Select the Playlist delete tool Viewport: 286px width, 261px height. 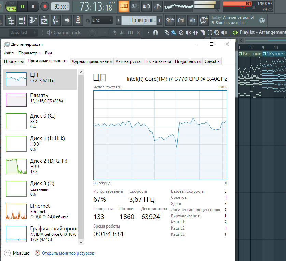(181, 33)
